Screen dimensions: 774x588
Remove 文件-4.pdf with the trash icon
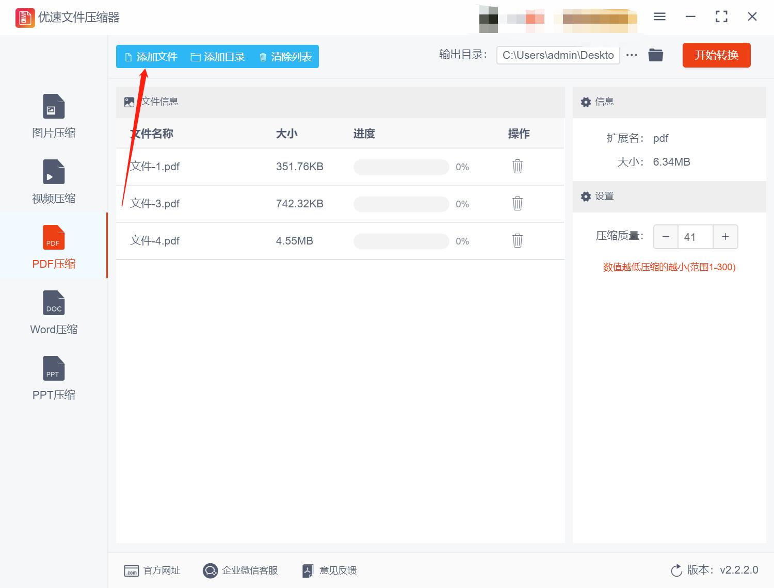click(x=517, y=241)
